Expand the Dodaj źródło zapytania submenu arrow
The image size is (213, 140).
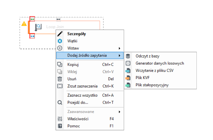click(x=119, y=55)
